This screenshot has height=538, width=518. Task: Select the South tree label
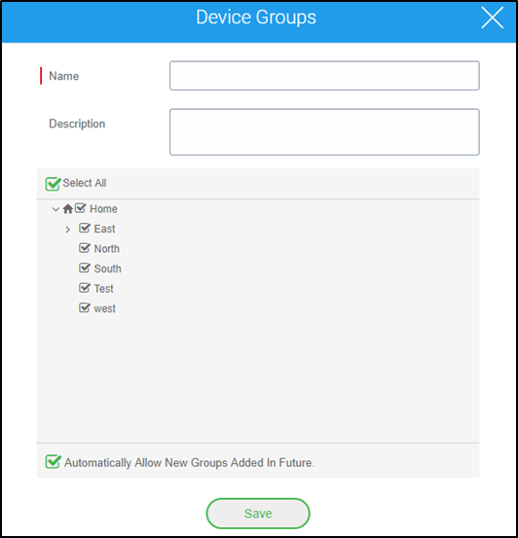tap(107, 269)
